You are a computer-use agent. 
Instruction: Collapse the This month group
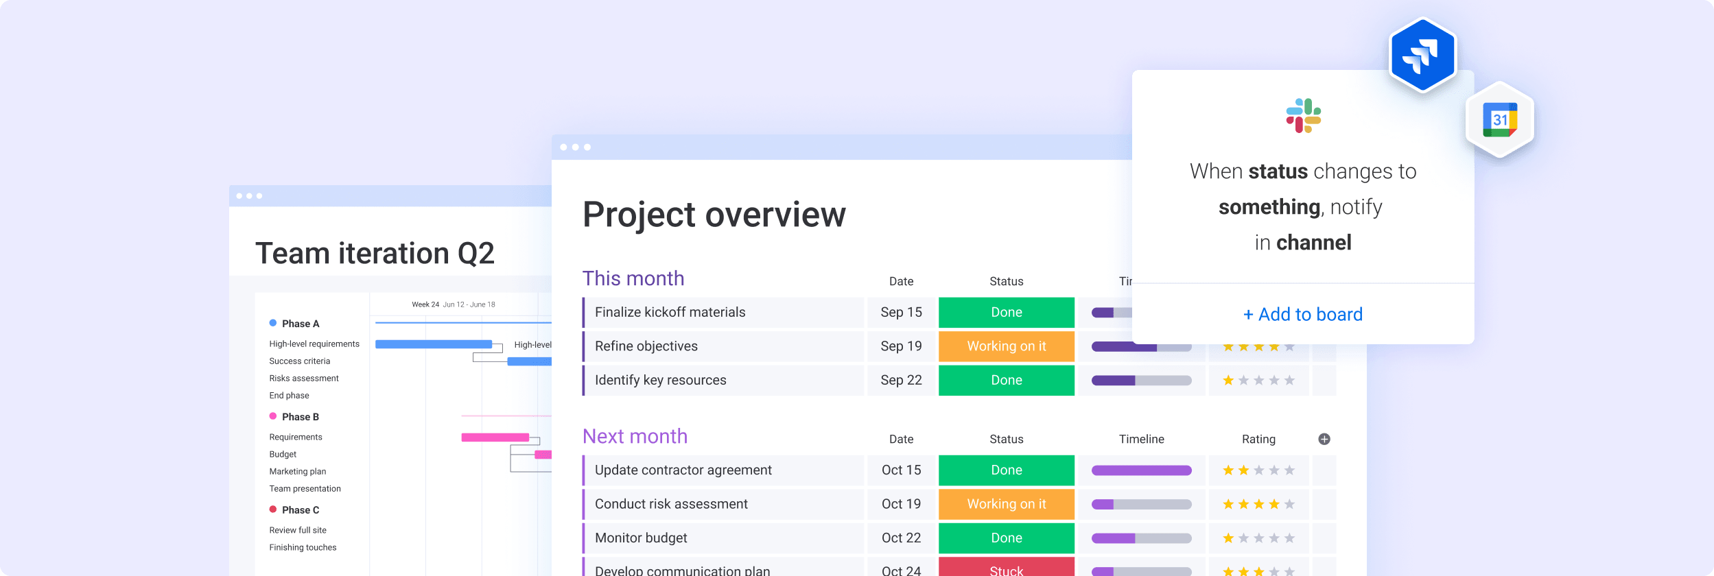point(633,278)
